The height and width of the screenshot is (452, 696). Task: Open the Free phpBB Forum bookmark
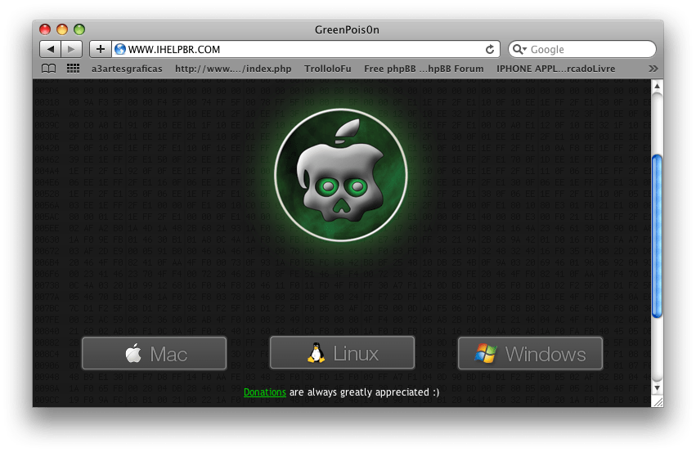(424, 69)
